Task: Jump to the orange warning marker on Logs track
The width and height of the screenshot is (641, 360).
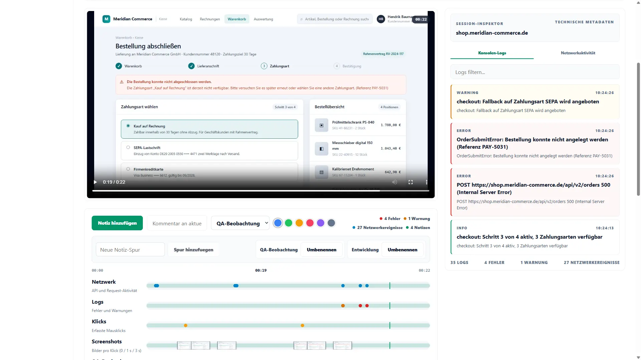Action: click(343, 306)
